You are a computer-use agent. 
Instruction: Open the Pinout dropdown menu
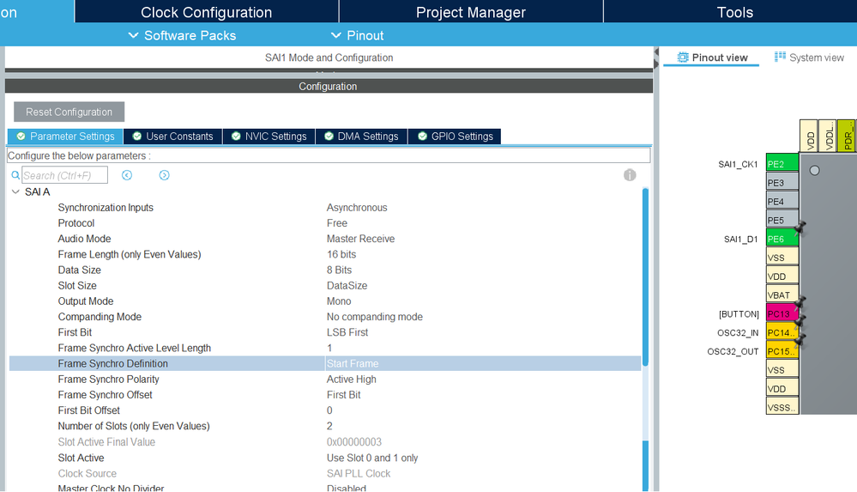click(358, 35)
